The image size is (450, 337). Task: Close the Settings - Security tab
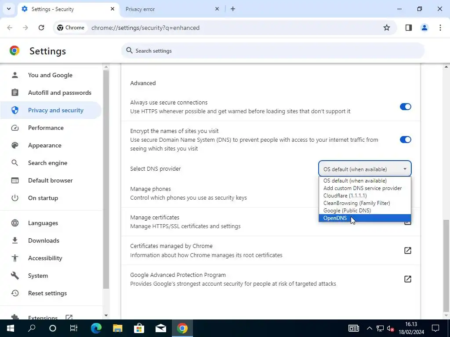pyautogui.click(x=112, y=9)
